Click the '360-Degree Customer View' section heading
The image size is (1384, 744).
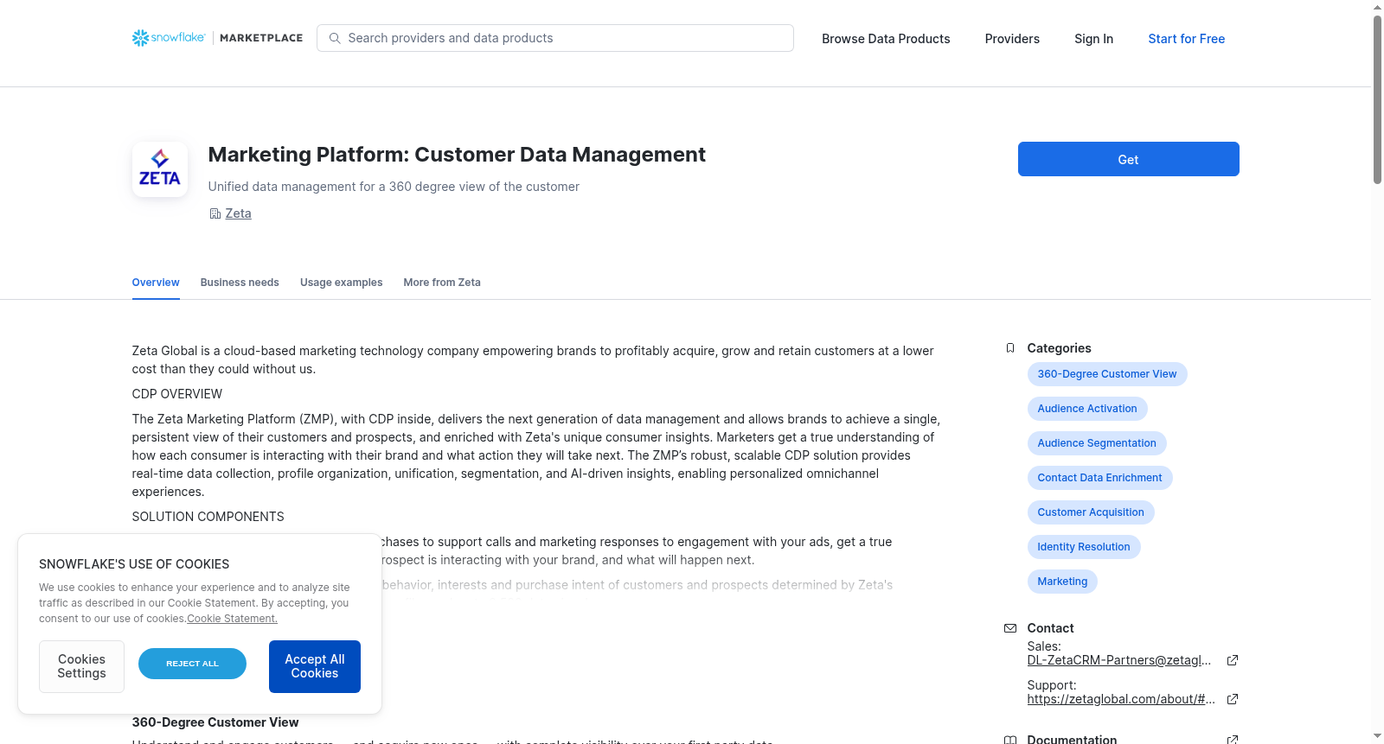215,722
